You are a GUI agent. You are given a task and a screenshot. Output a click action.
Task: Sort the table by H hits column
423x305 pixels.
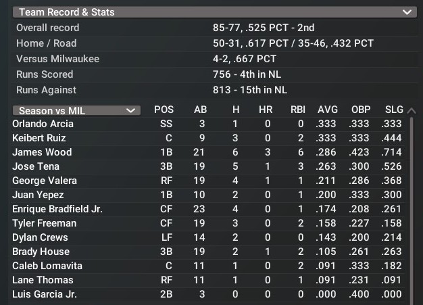(x=235, y=110)
